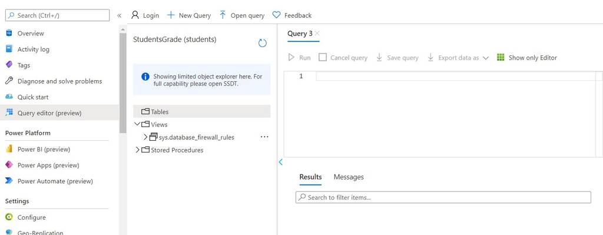
Task: Click the info icon in the SSDT notice
Action: 145,77
